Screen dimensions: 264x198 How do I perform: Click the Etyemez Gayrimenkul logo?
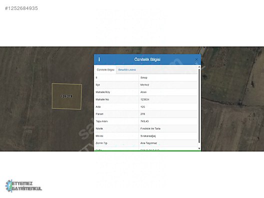23,186
